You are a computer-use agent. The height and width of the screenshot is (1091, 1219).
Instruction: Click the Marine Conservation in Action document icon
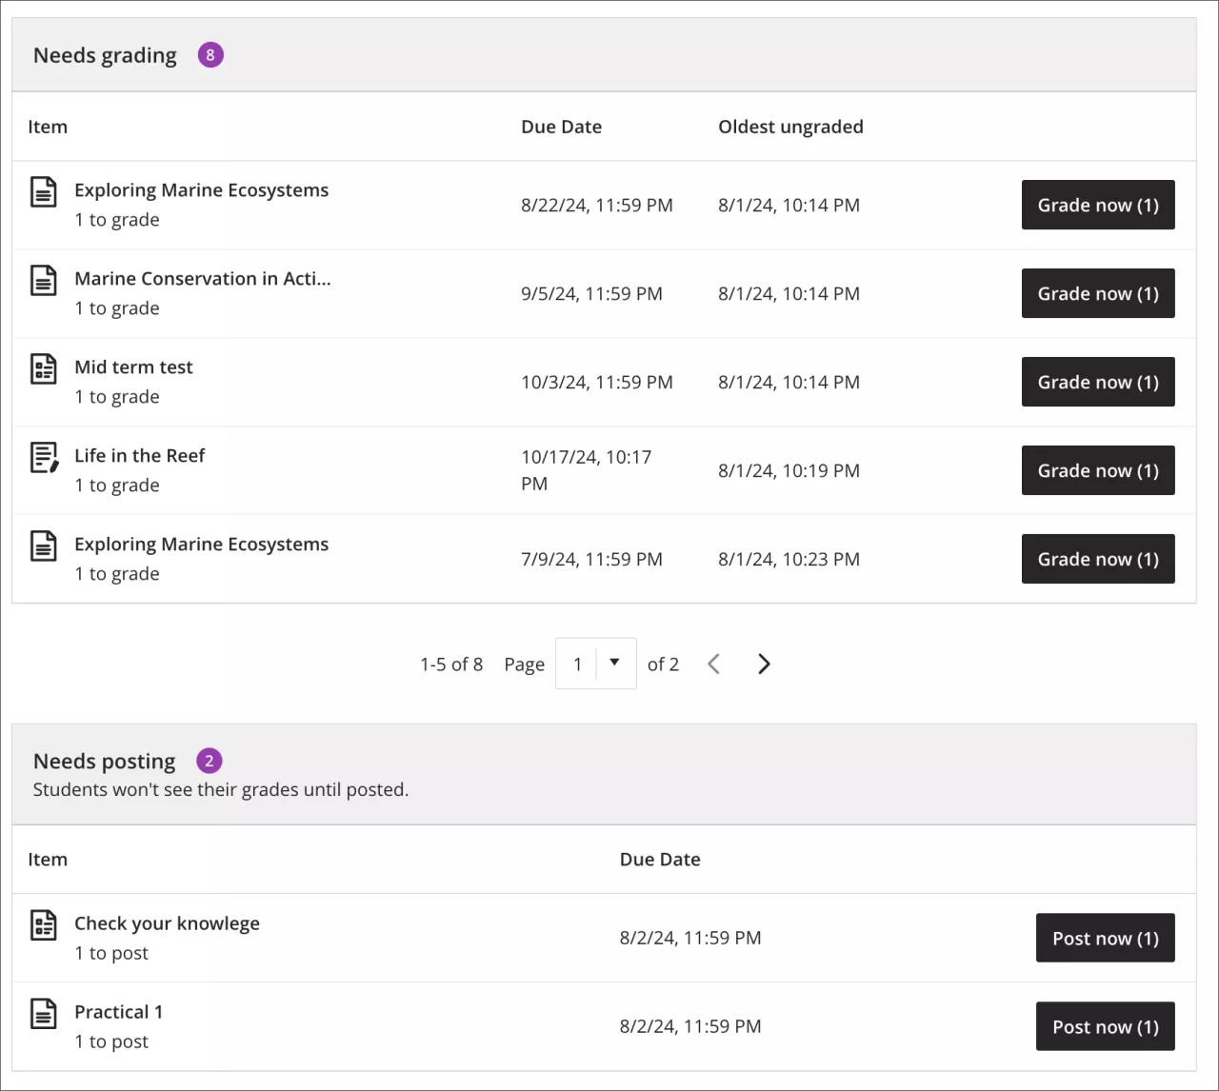tap(44, 280)
